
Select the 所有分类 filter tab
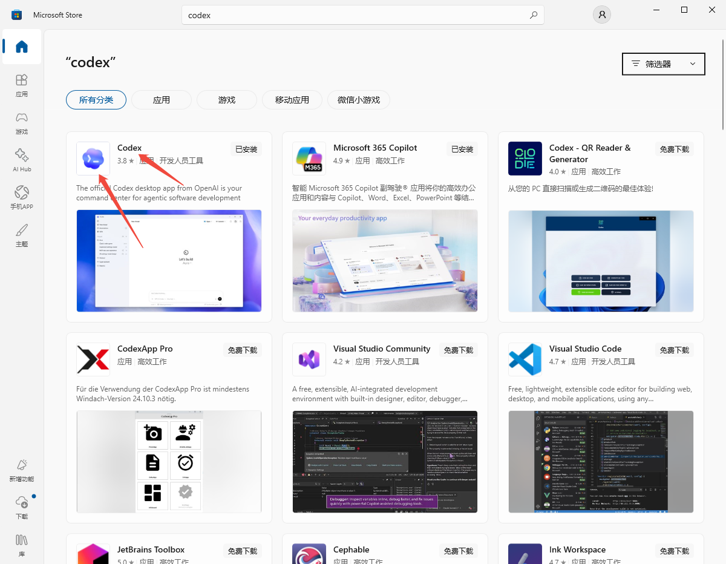click(96, 100)
